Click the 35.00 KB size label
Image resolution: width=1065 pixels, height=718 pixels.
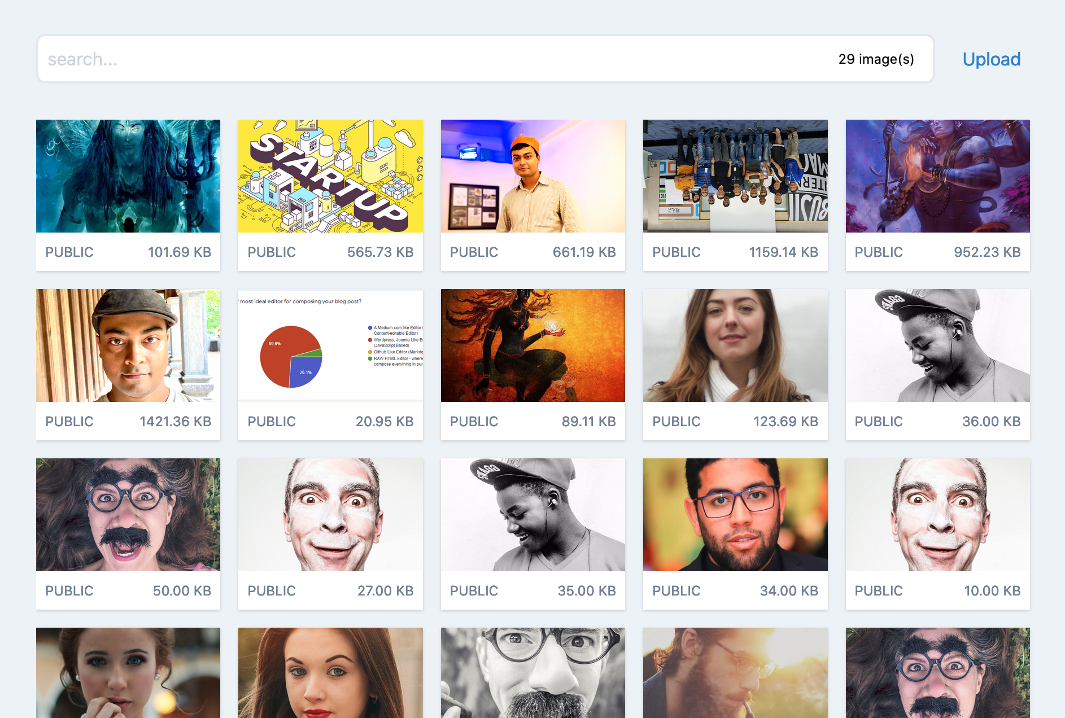(x=587, y=591)
